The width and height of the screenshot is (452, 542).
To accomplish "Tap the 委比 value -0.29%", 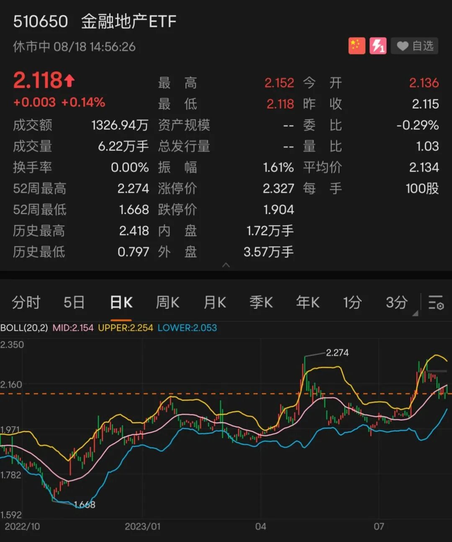I will [418, 125].
